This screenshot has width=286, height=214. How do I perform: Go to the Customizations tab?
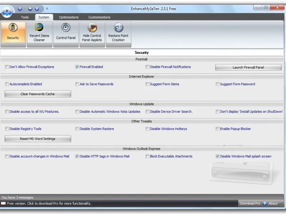[x=99, y=17]
